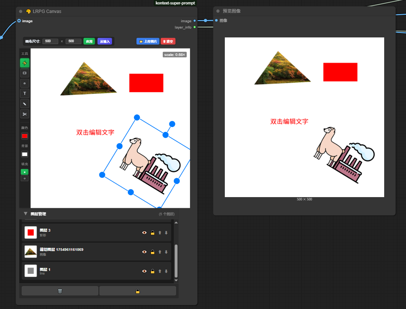The image size is (406, 309).
Task: Select the rectangle shape tool
Action: click(x=25, y=73)
